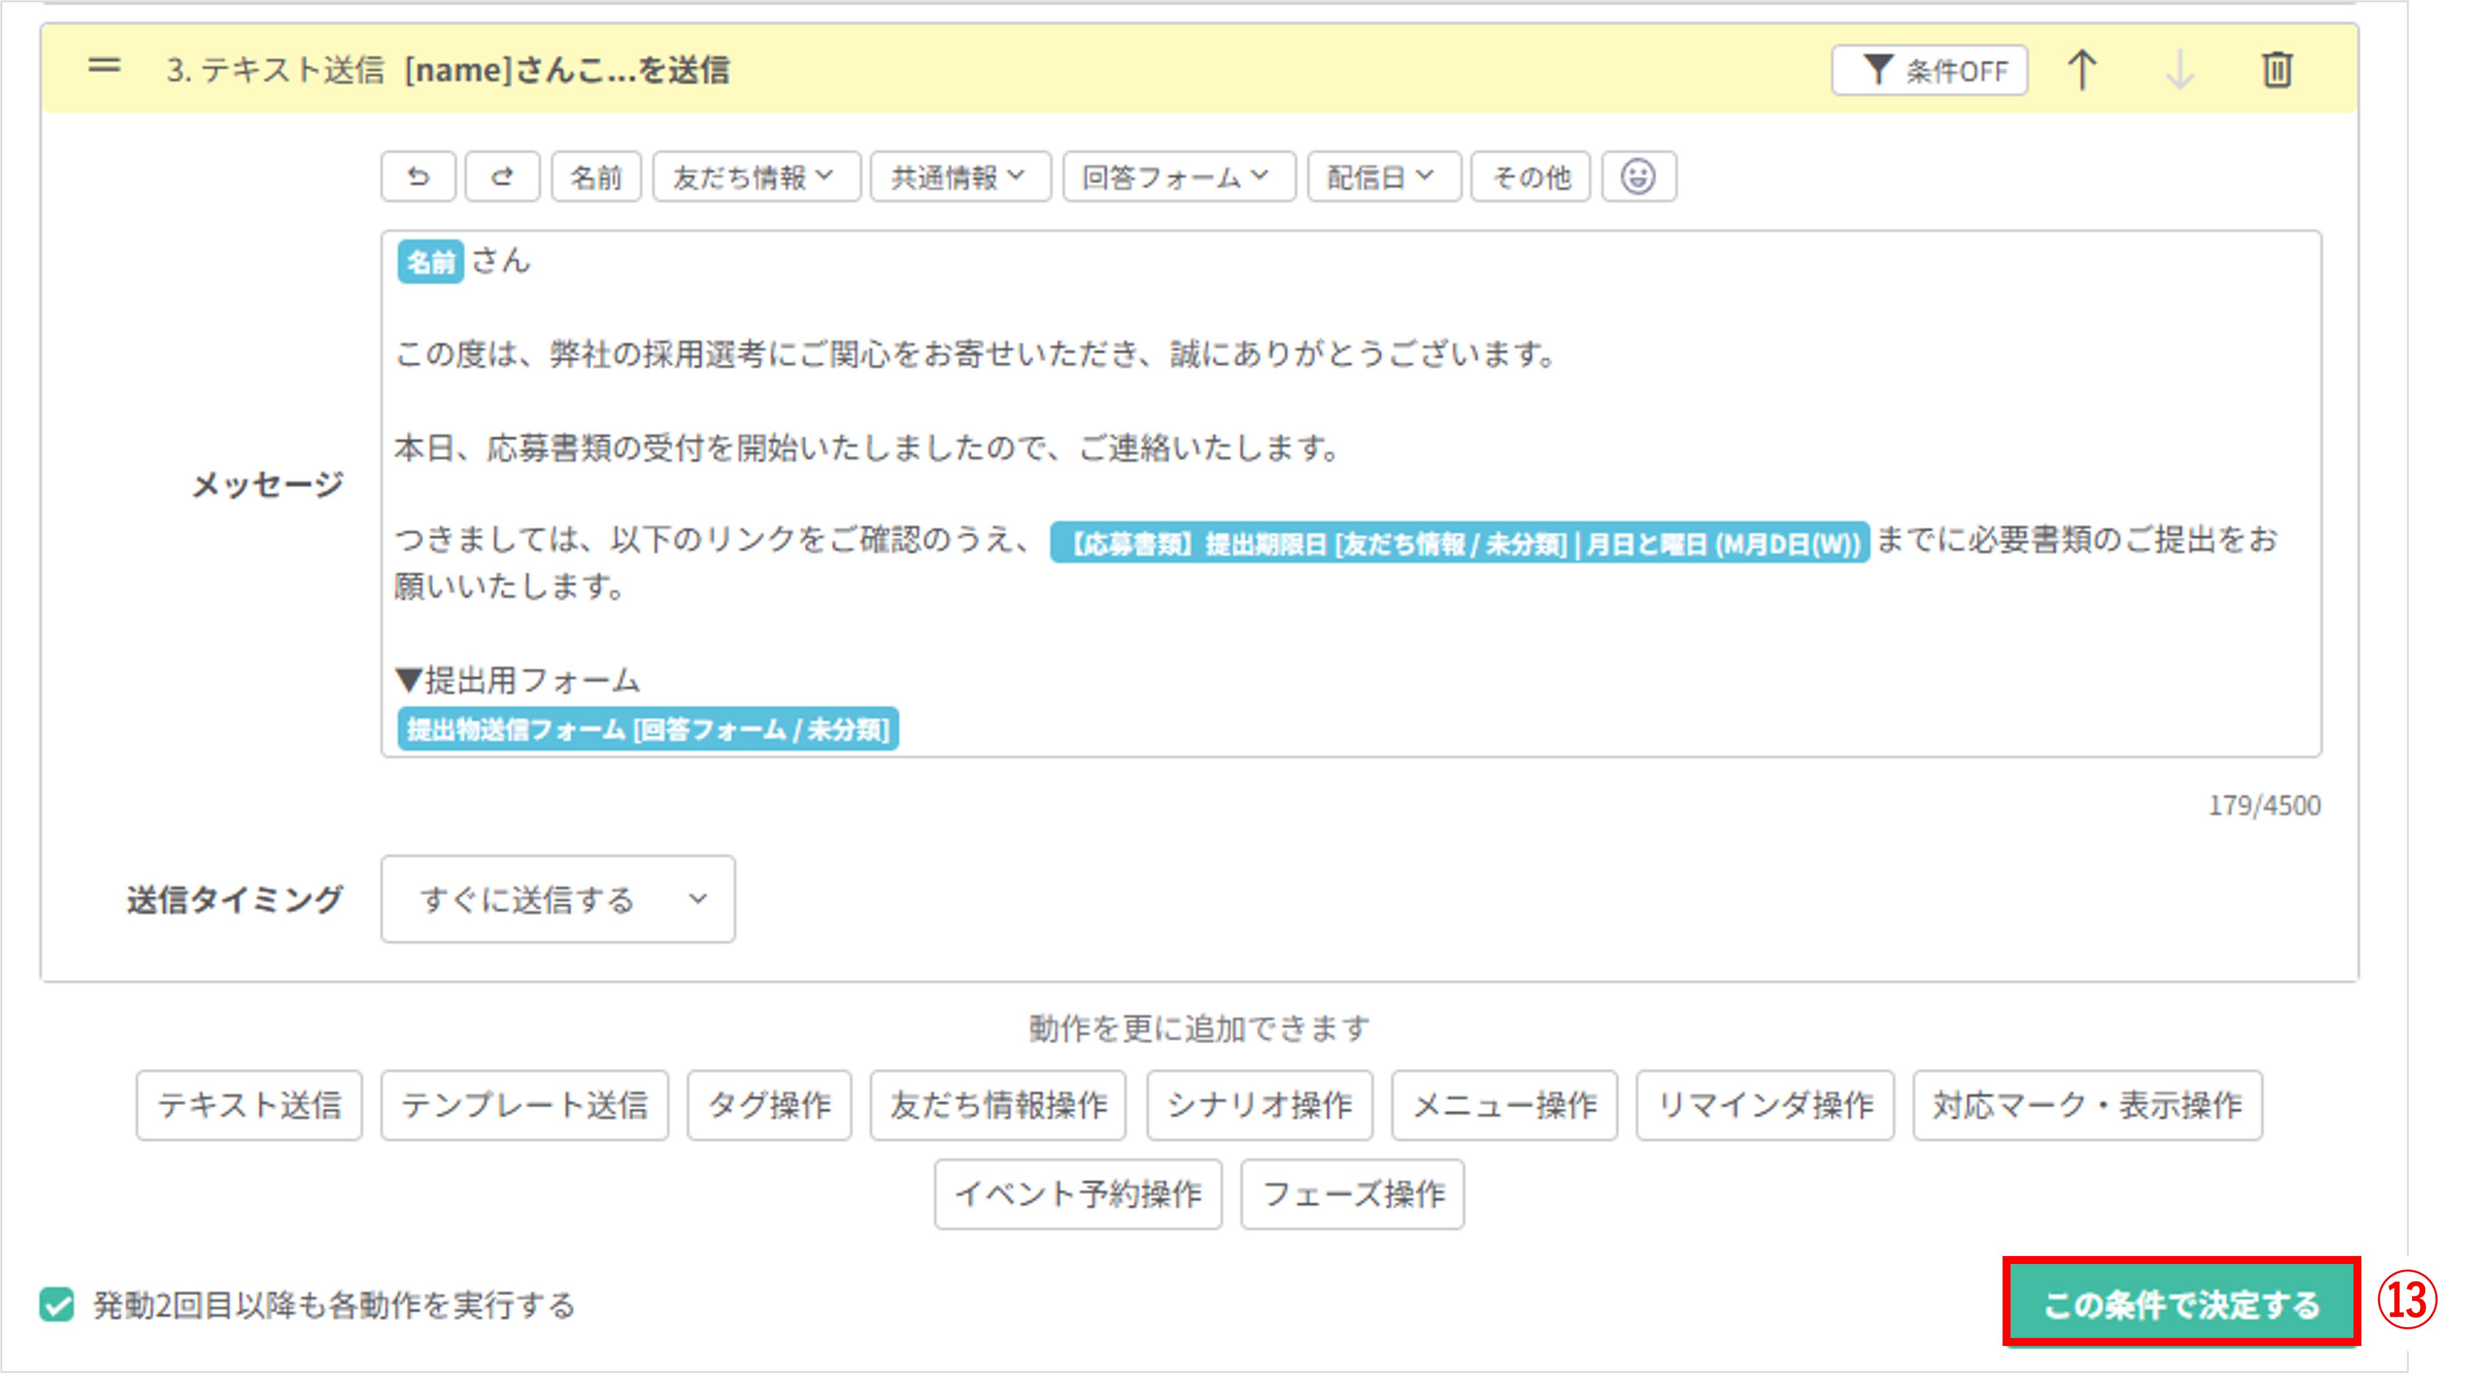Delete this text send action
2477x1379 pixels.
pyautogui.click(x=2278, y=68)
